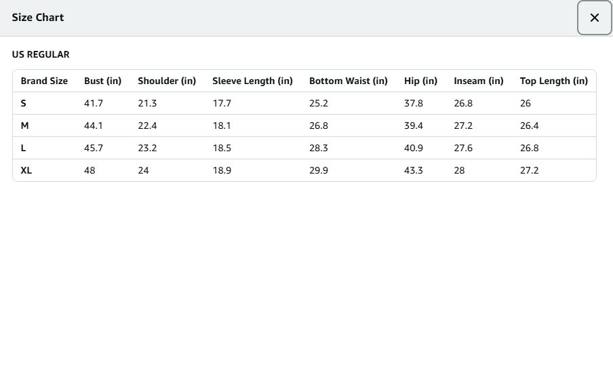Click the Size Chart title text
Image resolution: width=613 pixels, height=375 pixels.
38,18
